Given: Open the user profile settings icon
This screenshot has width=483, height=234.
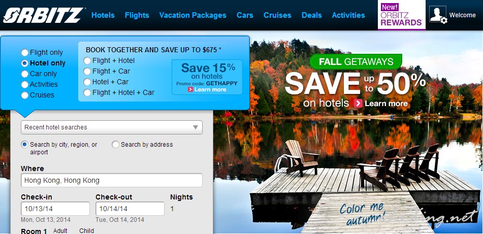Looking at the screenshot, I should [x=438, y=15].
